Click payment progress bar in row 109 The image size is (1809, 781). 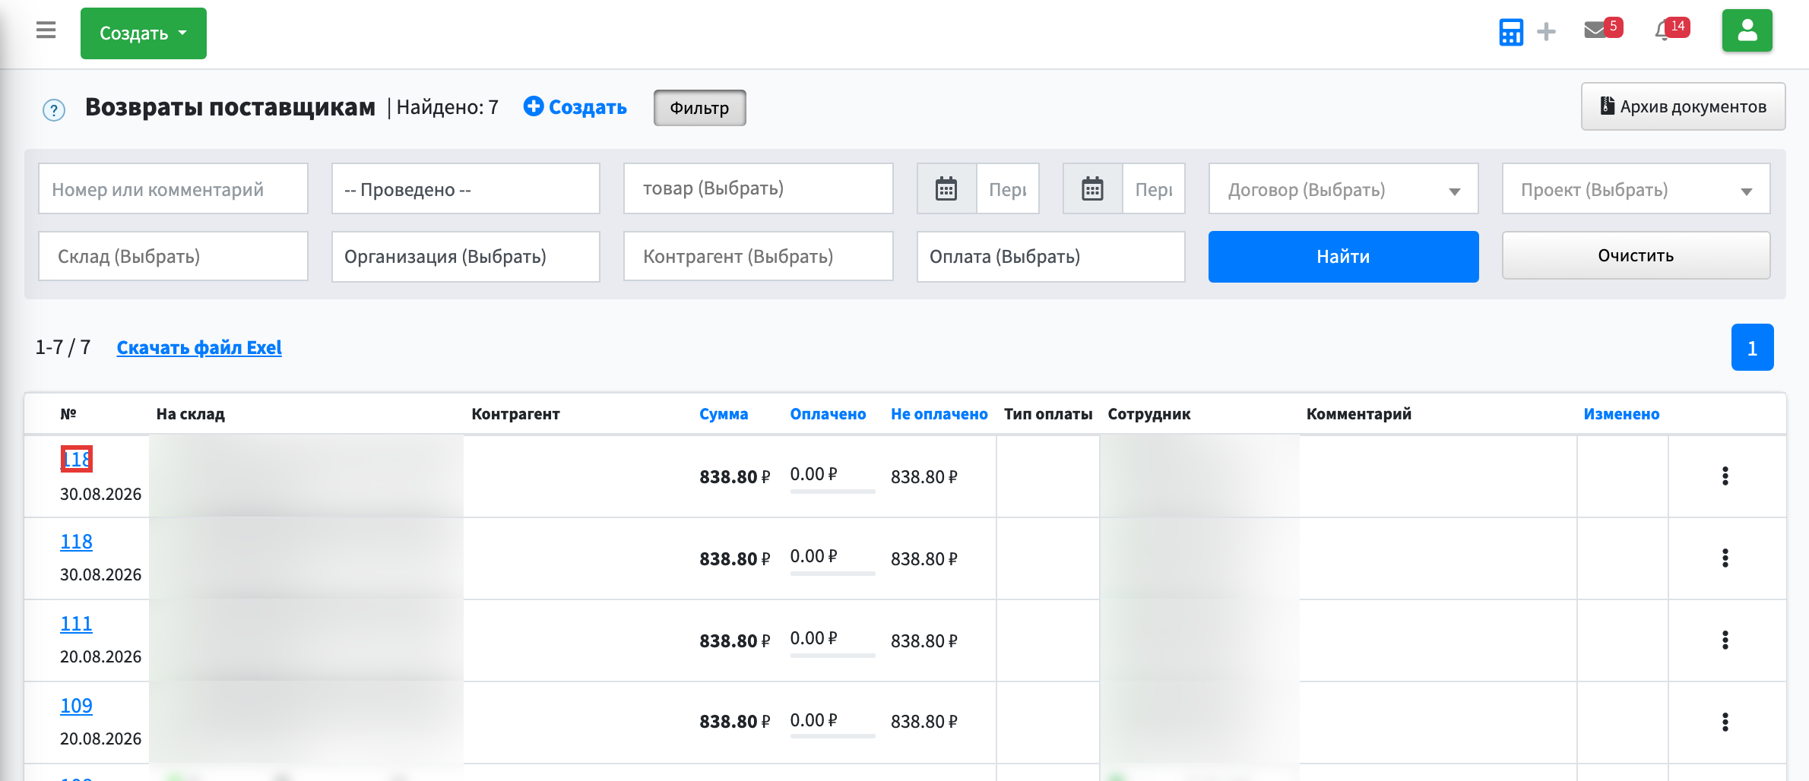pos(833,736)
